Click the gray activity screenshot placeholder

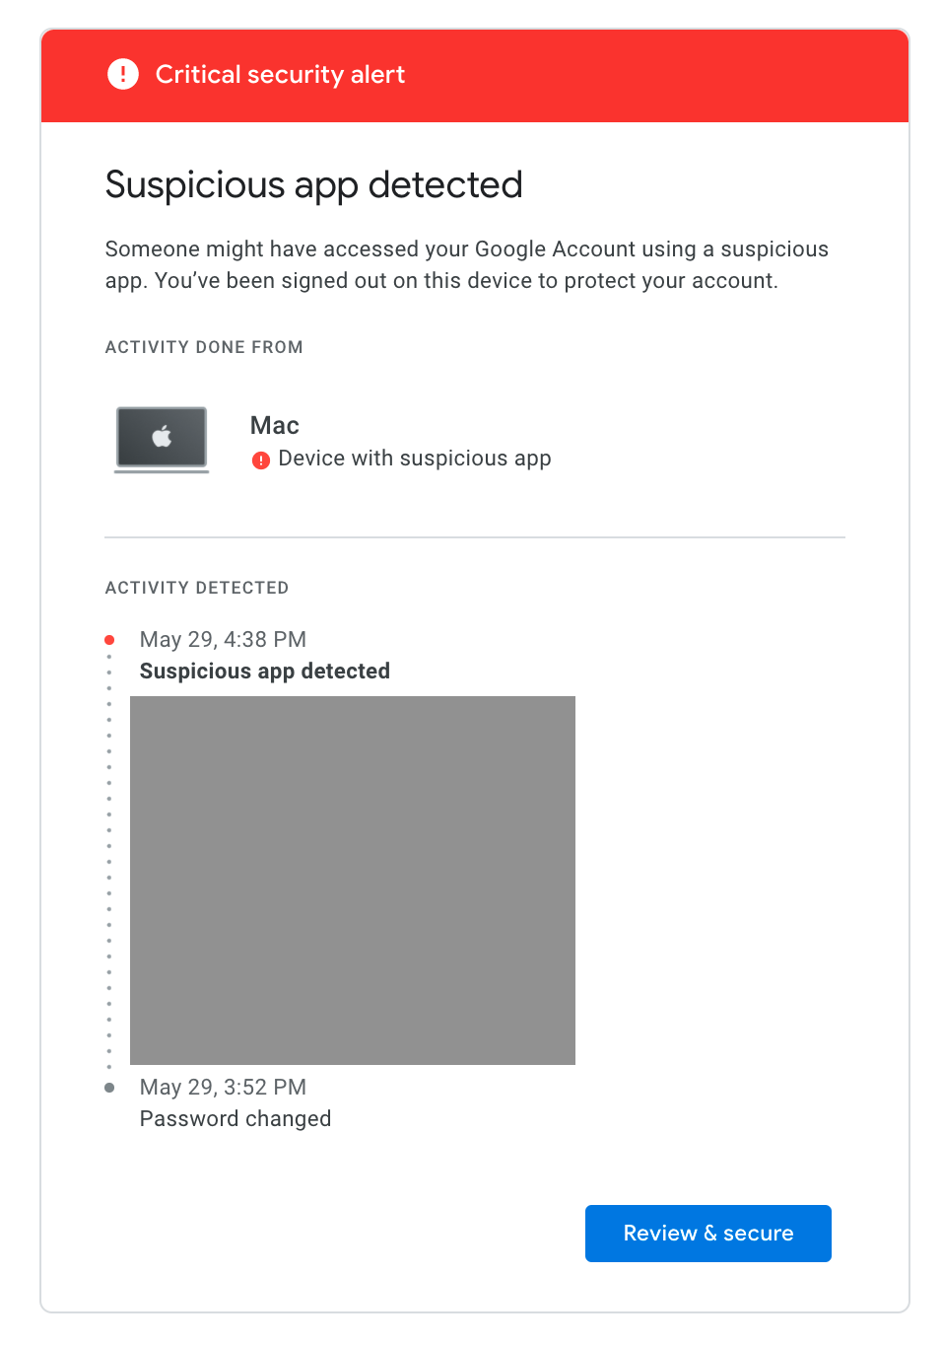coord(352,881)
